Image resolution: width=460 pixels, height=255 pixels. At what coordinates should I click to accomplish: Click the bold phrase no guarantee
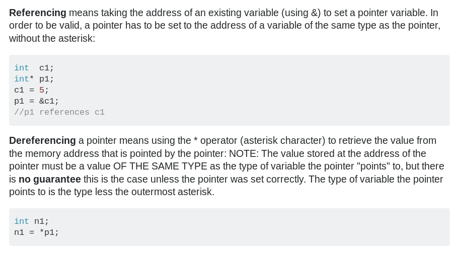click(x=50, y=179)
